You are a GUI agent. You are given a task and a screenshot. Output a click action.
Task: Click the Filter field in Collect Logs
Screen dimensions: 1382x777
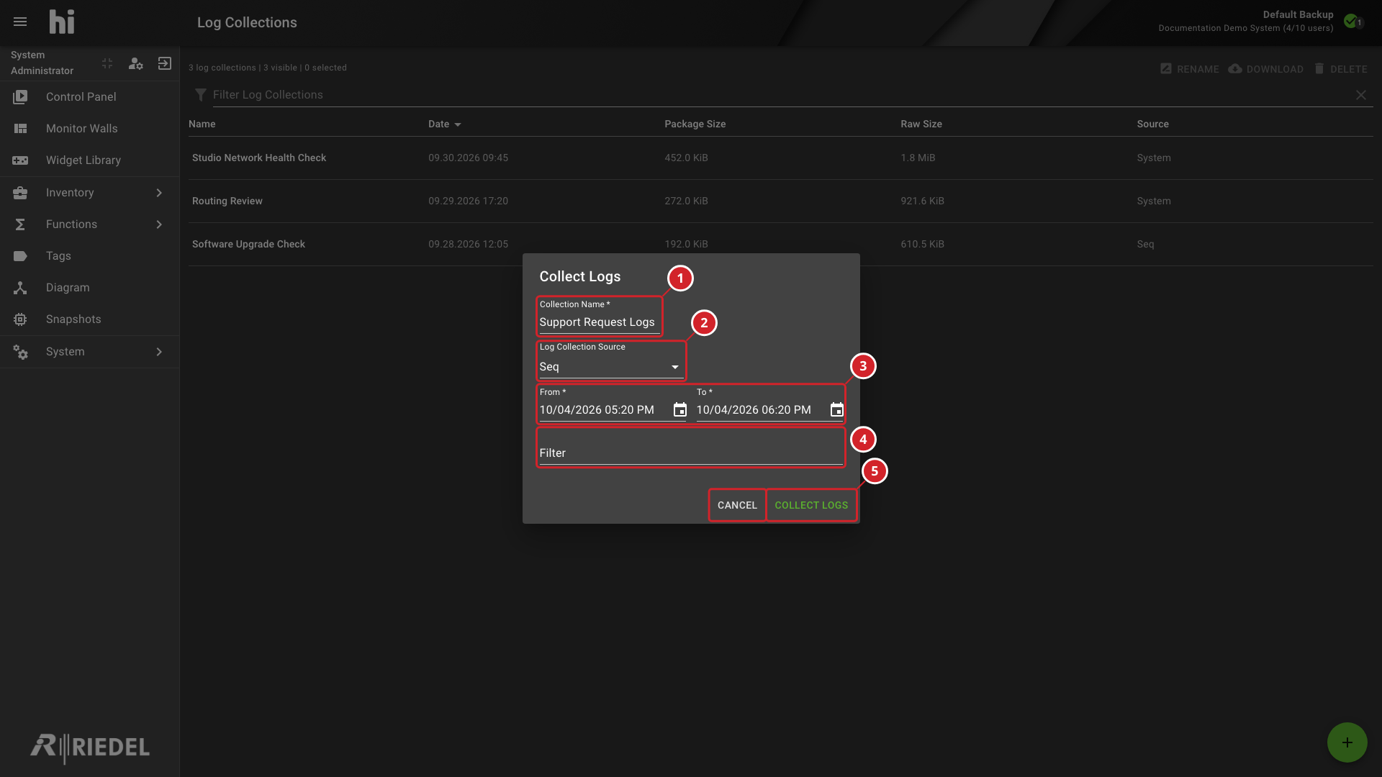click(x=691, y=447)
